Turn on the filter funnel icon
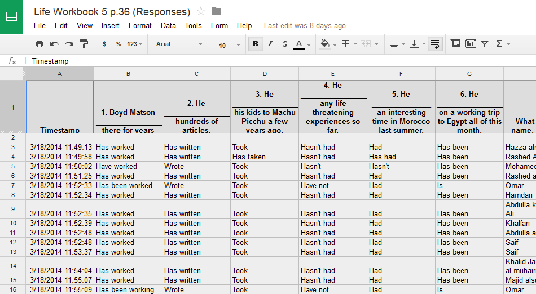 pyautogui.click(x=485, y=44)
